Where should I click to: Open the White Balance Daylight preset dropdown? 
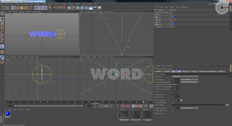(189, 108)
